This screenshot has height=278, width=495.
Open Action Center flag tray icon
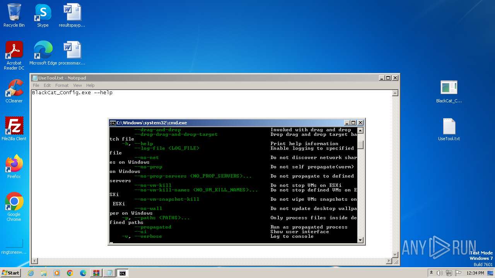coord(458,273)
